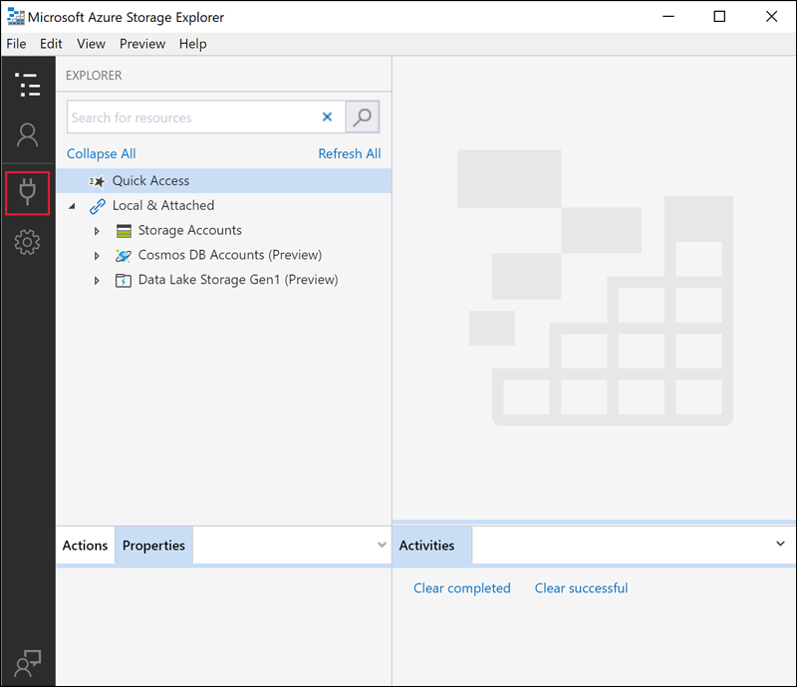Focus the Search for resources field

(193, 117)
